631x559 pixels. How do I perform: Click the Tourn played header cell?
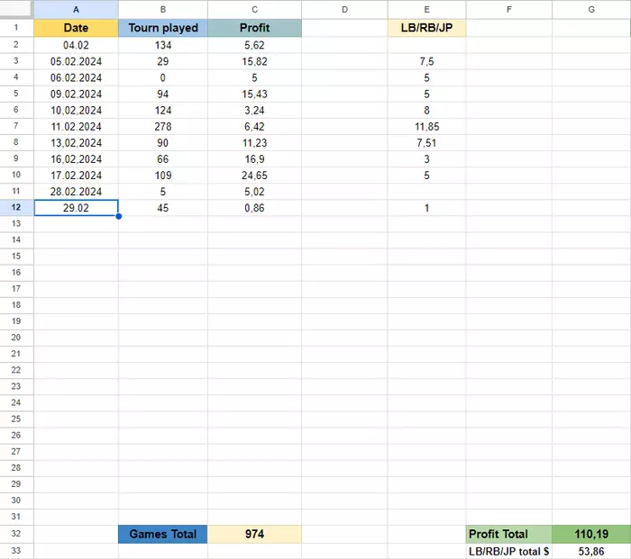[x=163, y=28]
